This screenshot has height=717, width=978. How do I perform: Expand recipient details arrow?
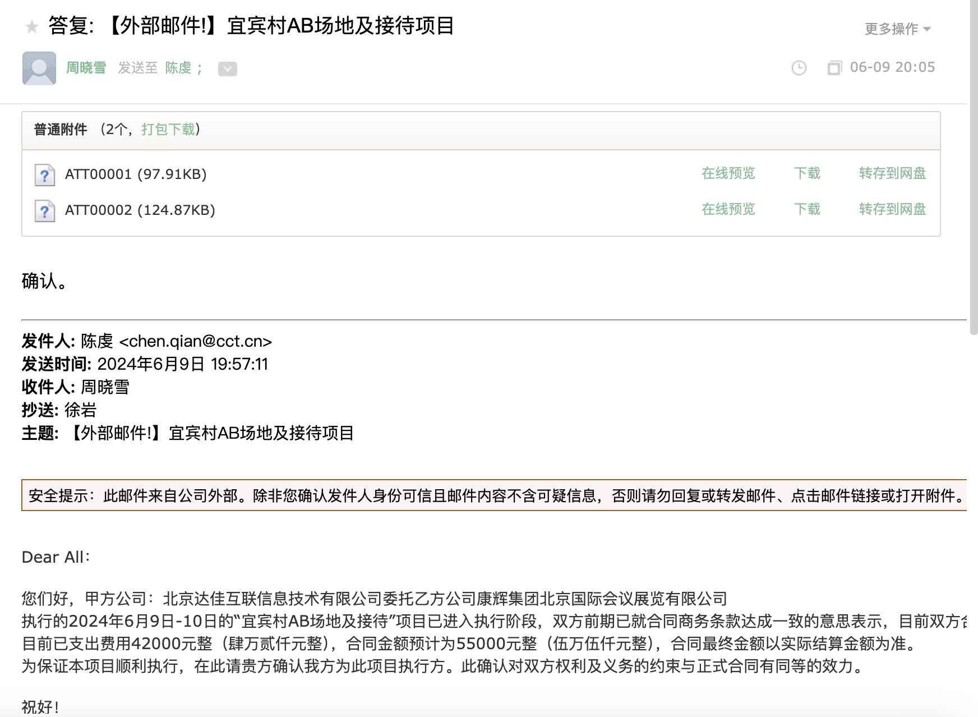click(x=227, y=68)
